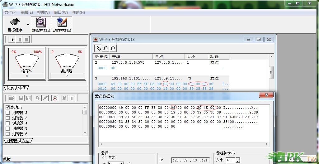Switch to the 发送 tab
319x164 pixels.
coord(26,141)
